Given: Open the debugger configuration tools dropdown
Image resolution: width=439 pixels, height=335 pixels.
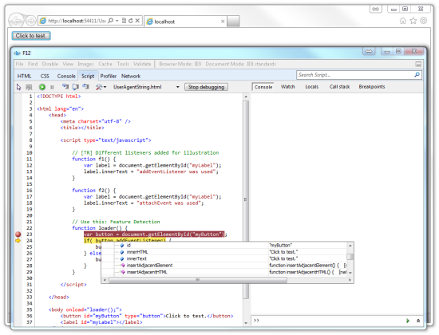Looking at the screenshot, I should point(101,87).
